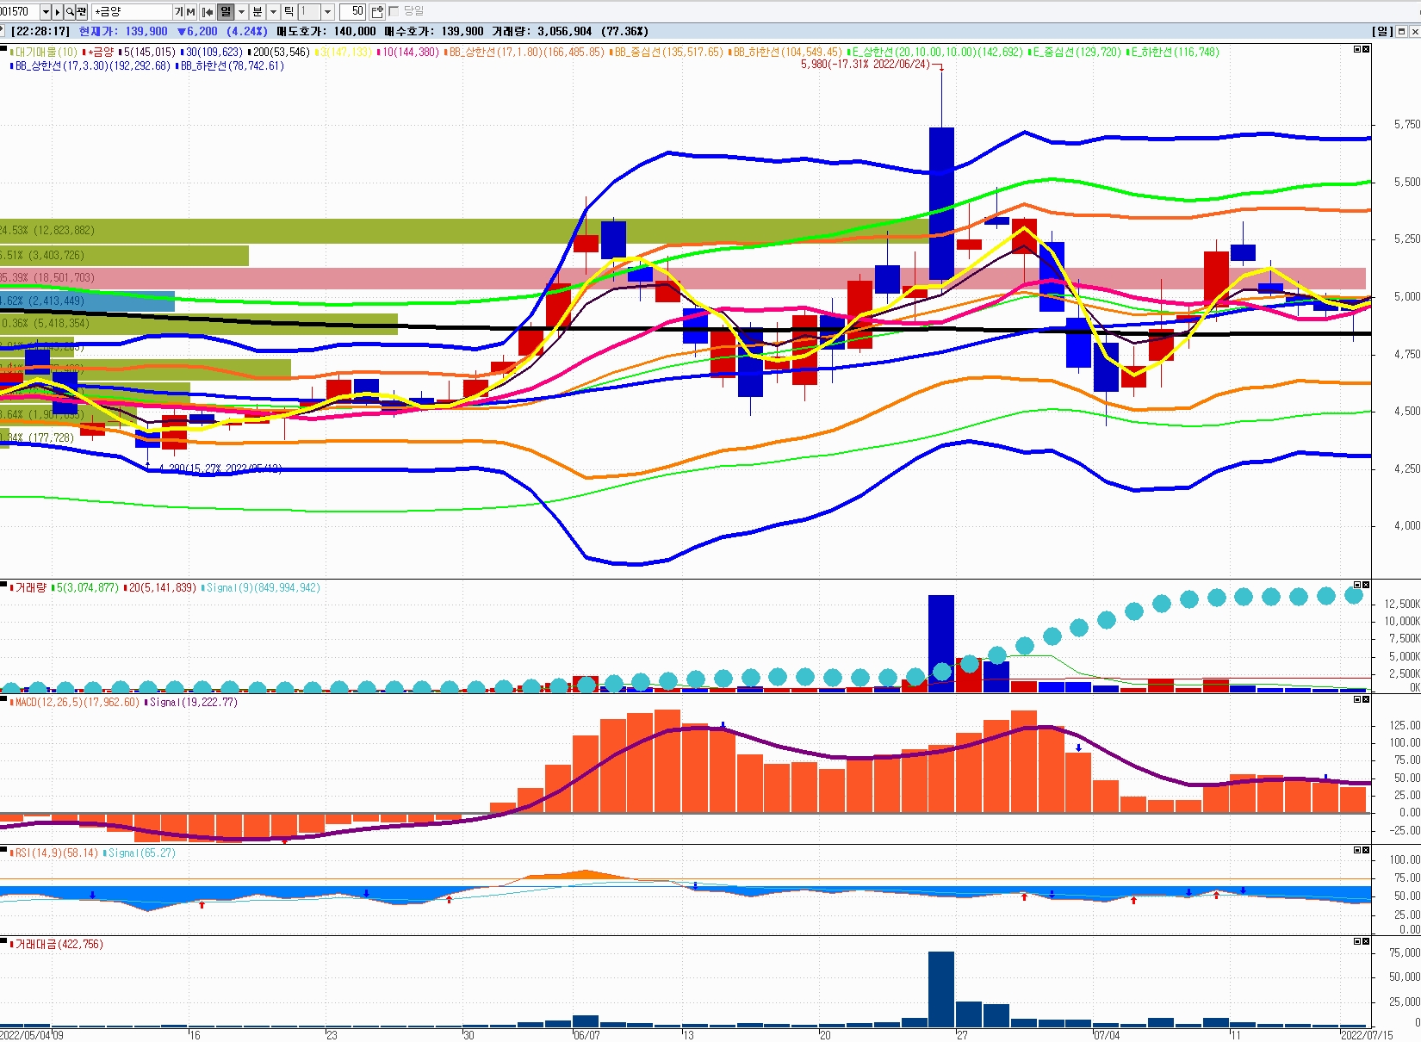Viewport: 1421px width, 1042px height.
Task: Expand the dropdown next to 일 button
Action: (x=241, y=12)
